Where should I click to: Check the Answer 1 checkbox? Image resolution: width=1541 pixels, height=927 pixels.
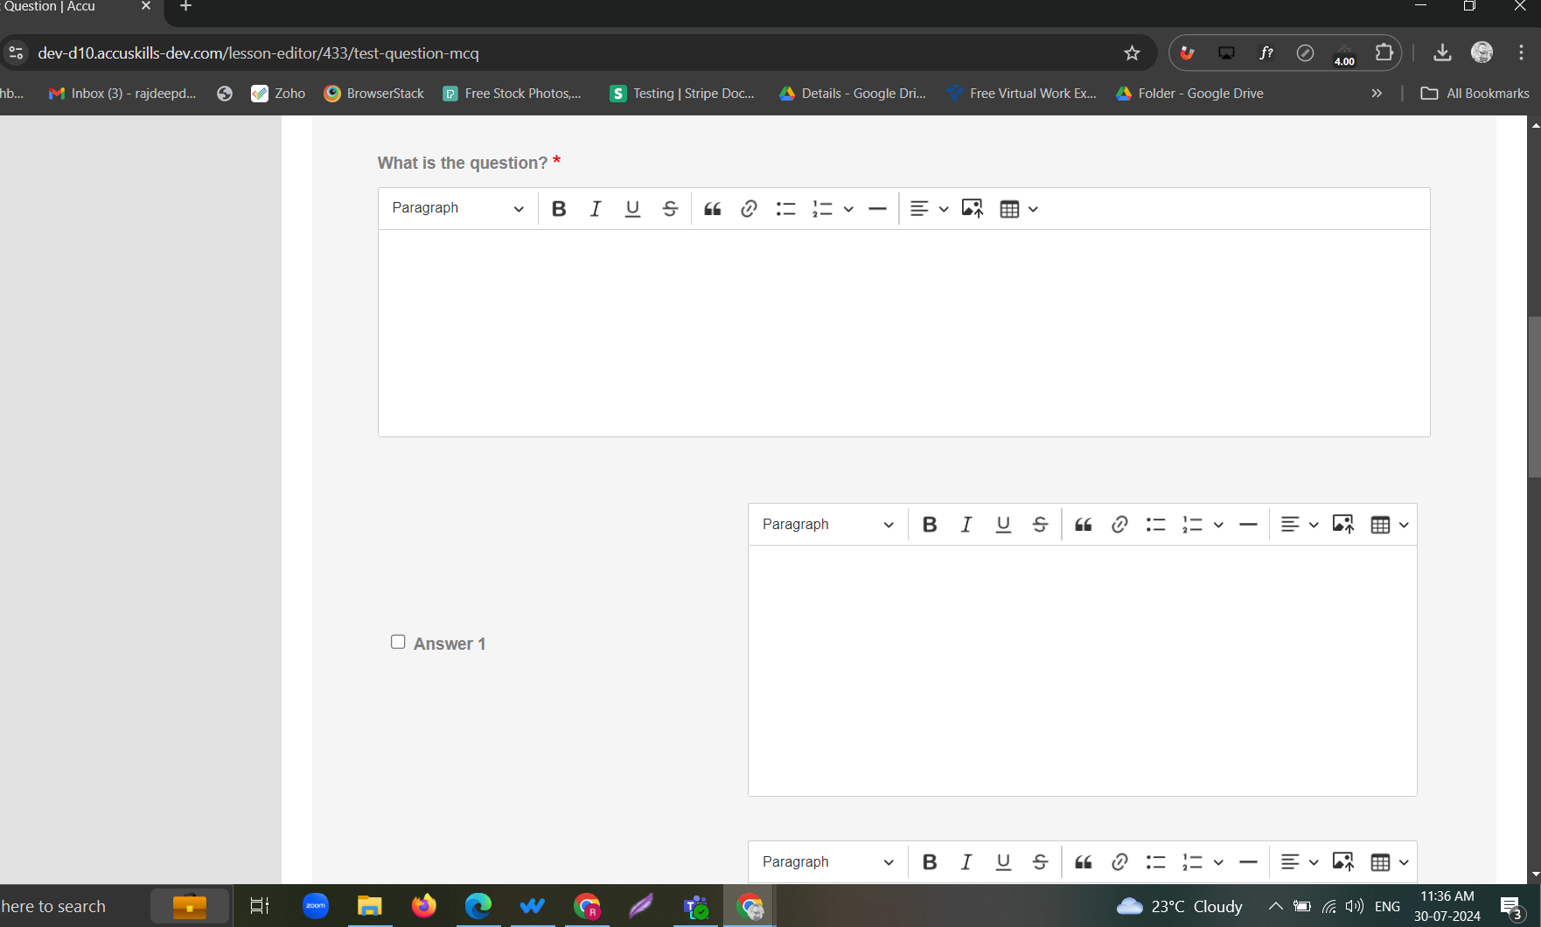398,642
